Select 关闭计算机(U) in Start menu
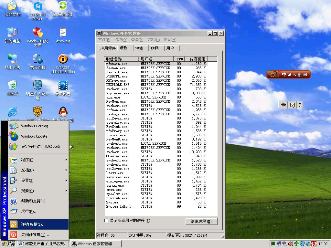 tap(35, 235)
